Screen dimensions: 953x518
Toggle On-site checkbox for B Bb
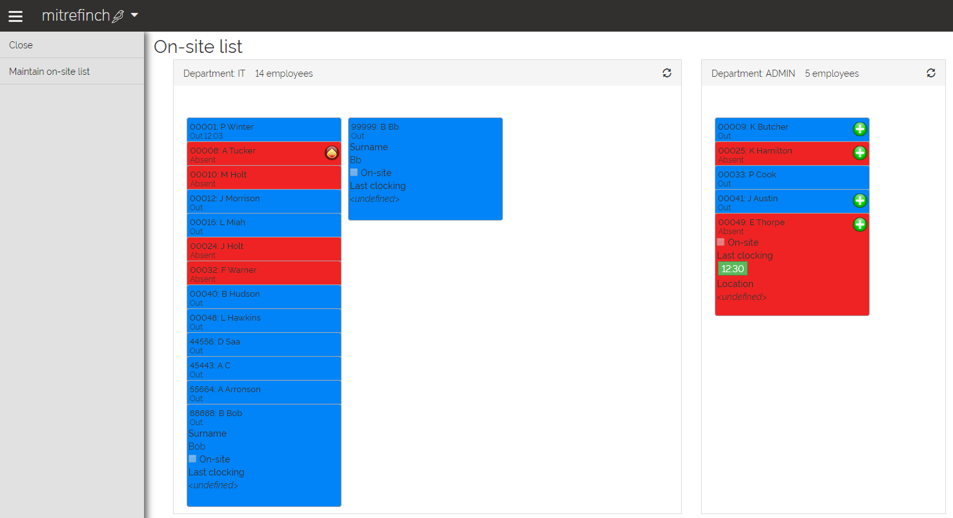coord(354,172)
